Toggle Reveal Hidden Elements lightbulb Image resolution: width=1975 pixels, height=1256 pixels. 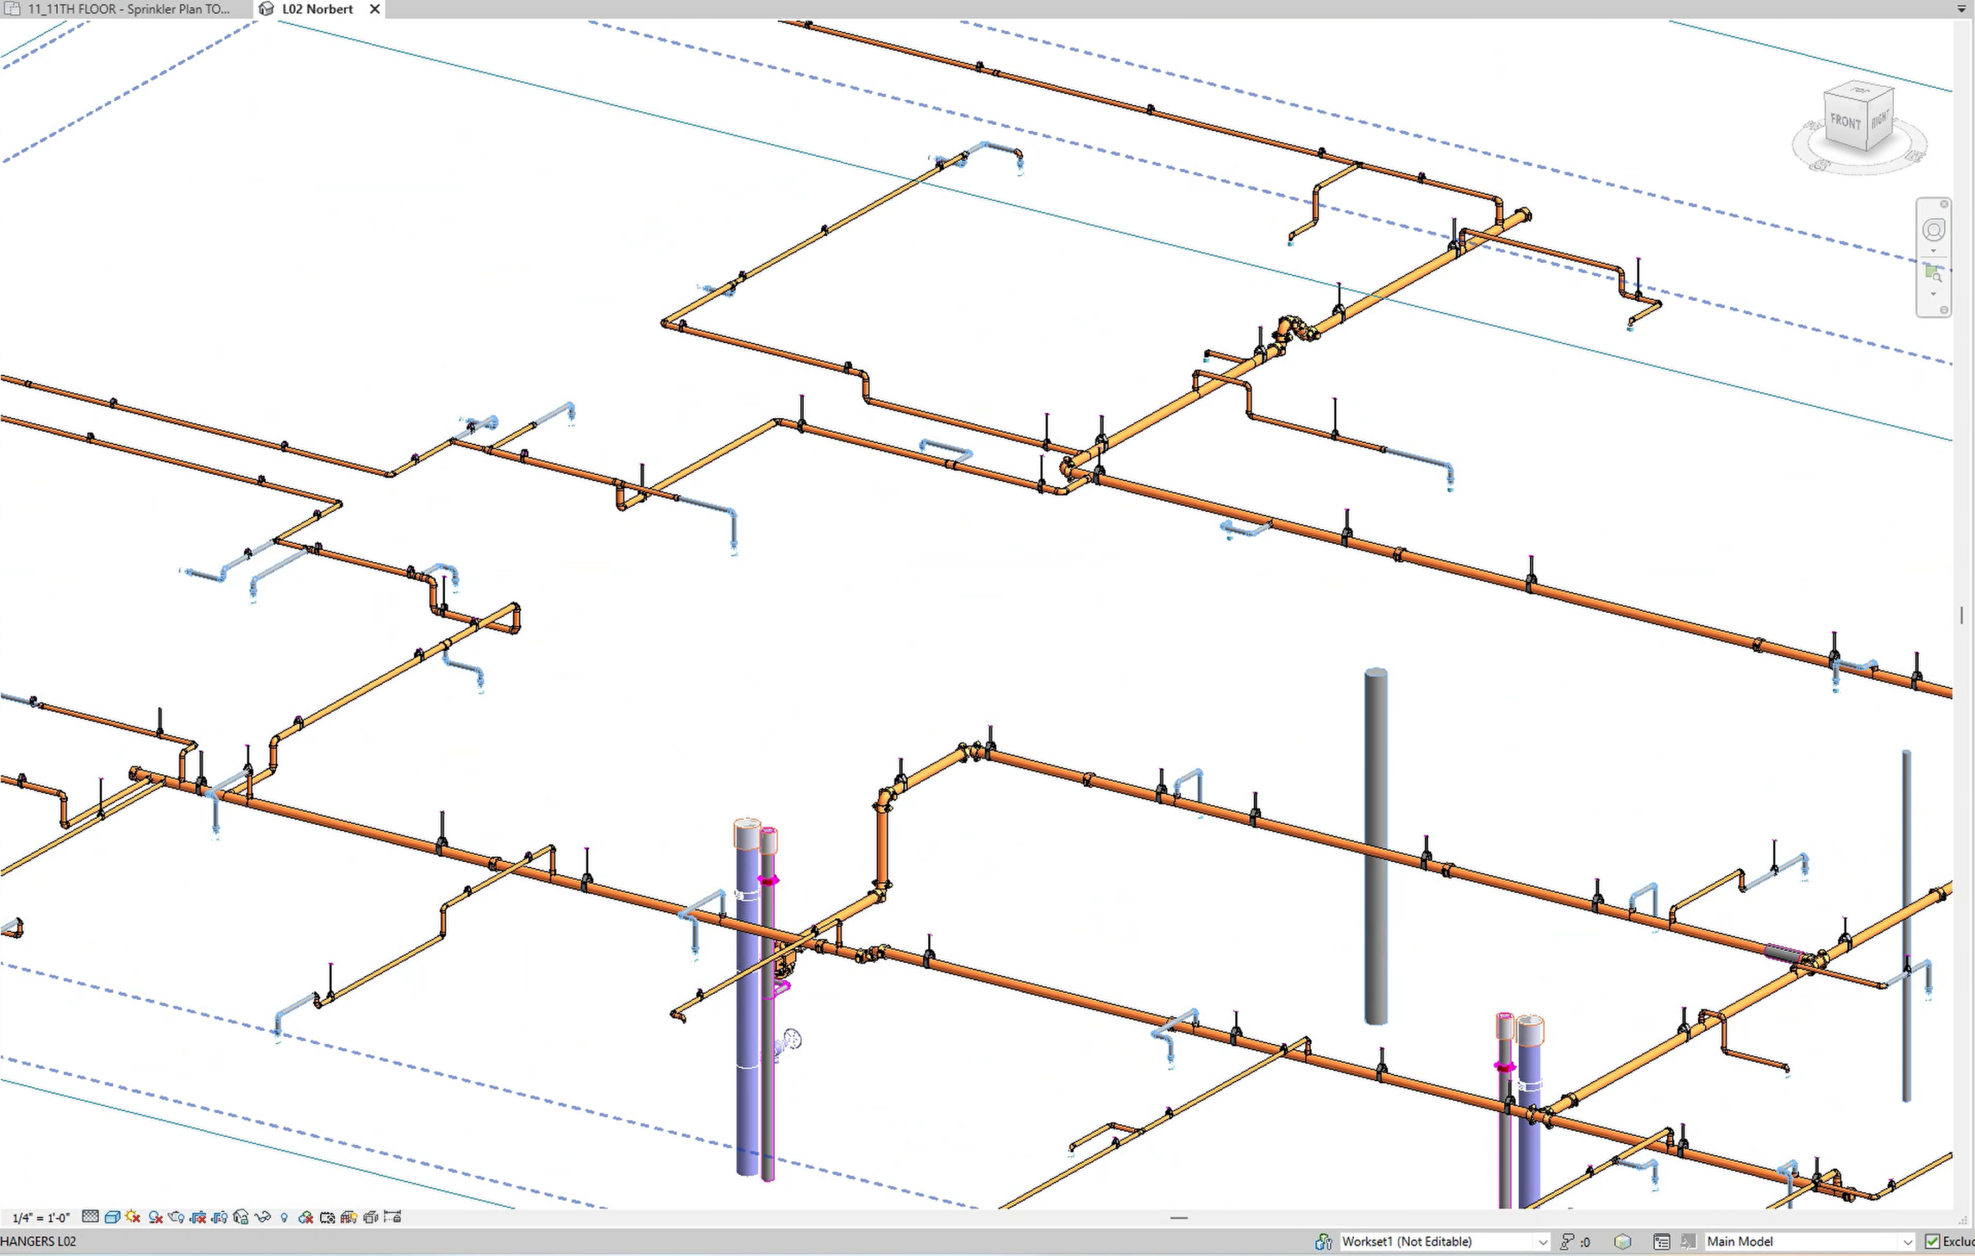[x=284, y=1217]
